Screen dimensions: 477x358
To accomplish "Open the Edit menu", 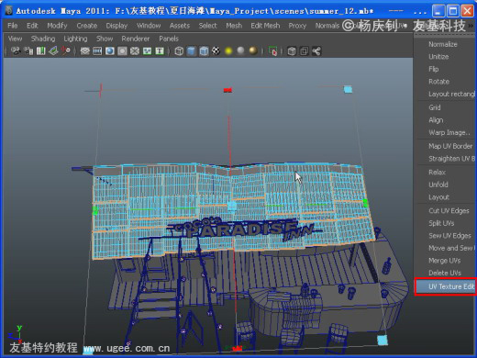I will click(32, 26).
